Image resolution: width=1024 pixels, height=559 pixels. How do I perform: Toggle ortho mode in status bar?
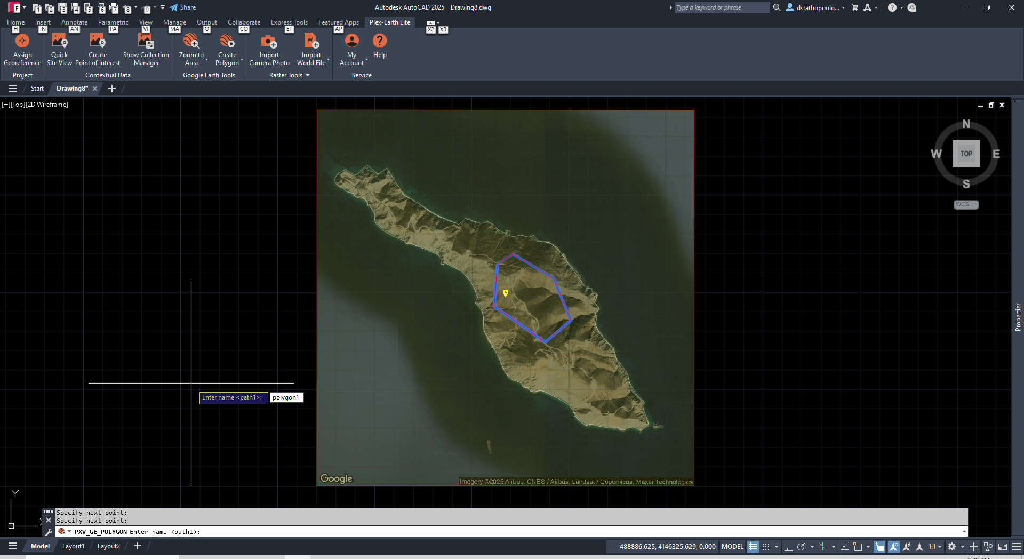point(788,547)
